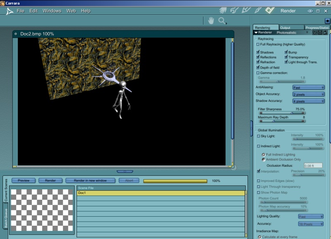Viewport: 331px width, 239px height.
Task: Click the eye icon beside Render
Action: [310, 11]
